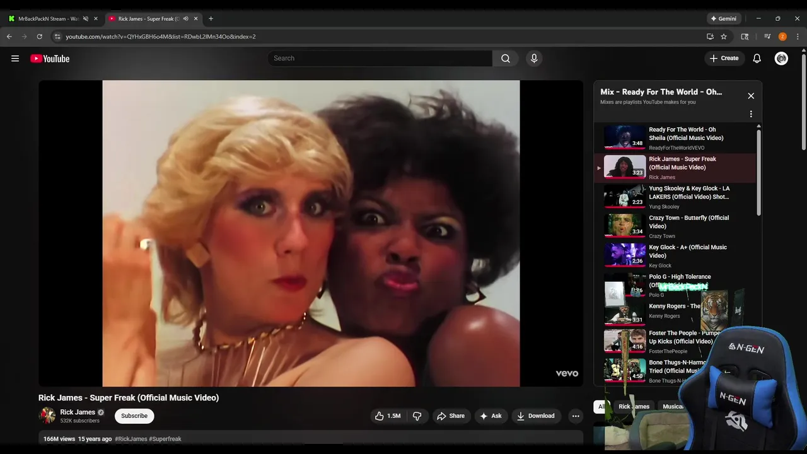Dislike the Super Freak video
This screenshot has width=807, height=454.
417,416
